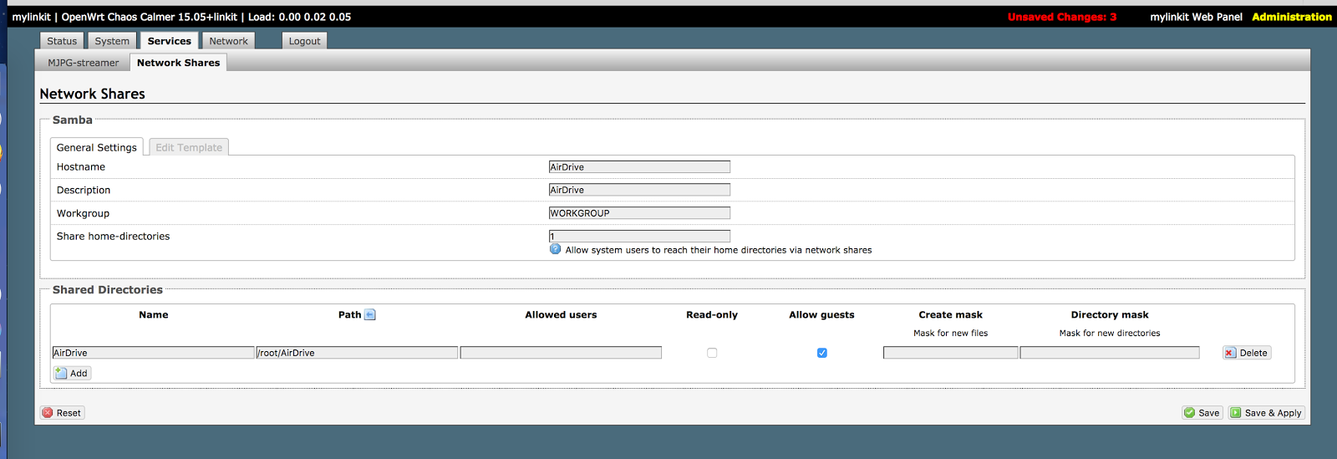The image size is (1337, 459).
Task: Click the Description label
Action: pyautogui.click(x=84, y=190)
